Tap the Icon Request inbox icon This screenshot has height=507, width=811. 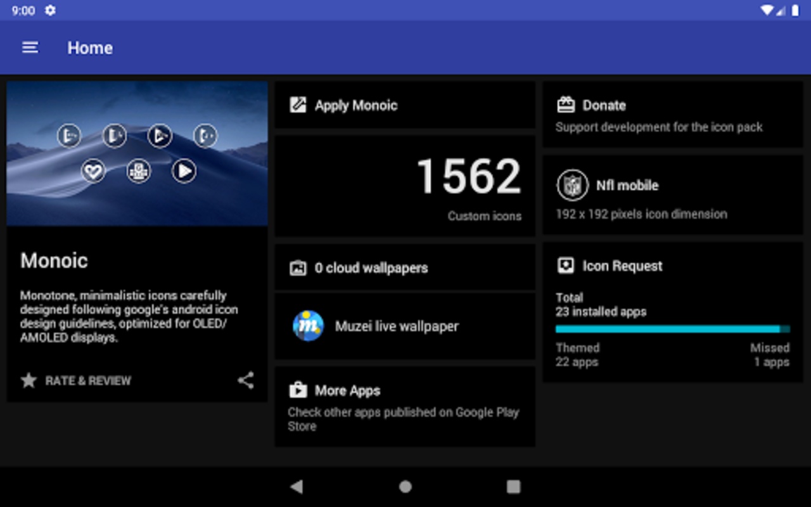[565, 266]
